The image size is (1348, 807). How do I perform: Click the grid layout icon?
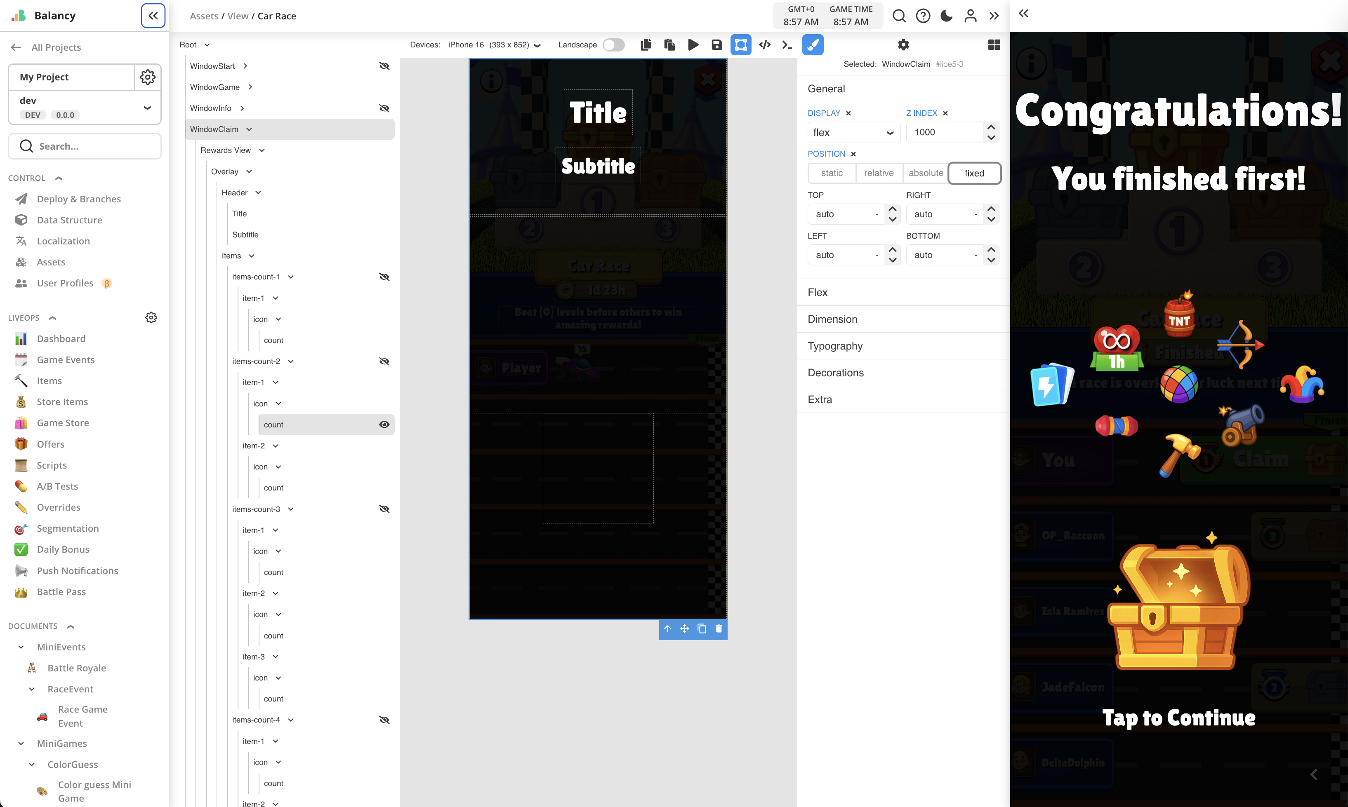(994, 45)
